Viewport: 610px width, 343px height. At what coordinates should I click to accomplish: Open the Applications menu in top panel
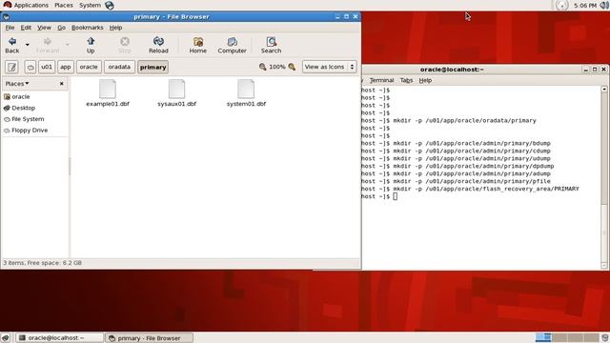click(26, 5)
